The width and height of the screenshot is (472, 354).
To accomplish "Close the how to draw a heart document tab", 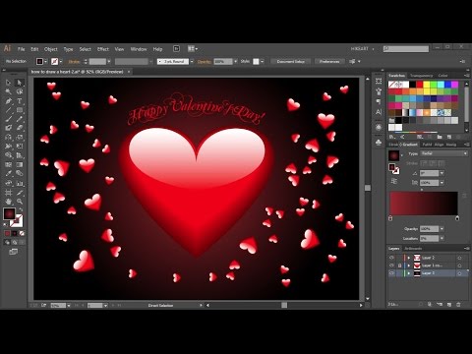I will (129, 72).
